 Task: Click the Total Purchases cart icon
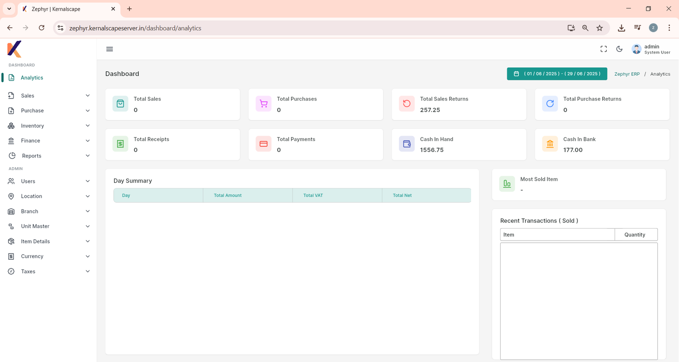click(x=264, y=104)
